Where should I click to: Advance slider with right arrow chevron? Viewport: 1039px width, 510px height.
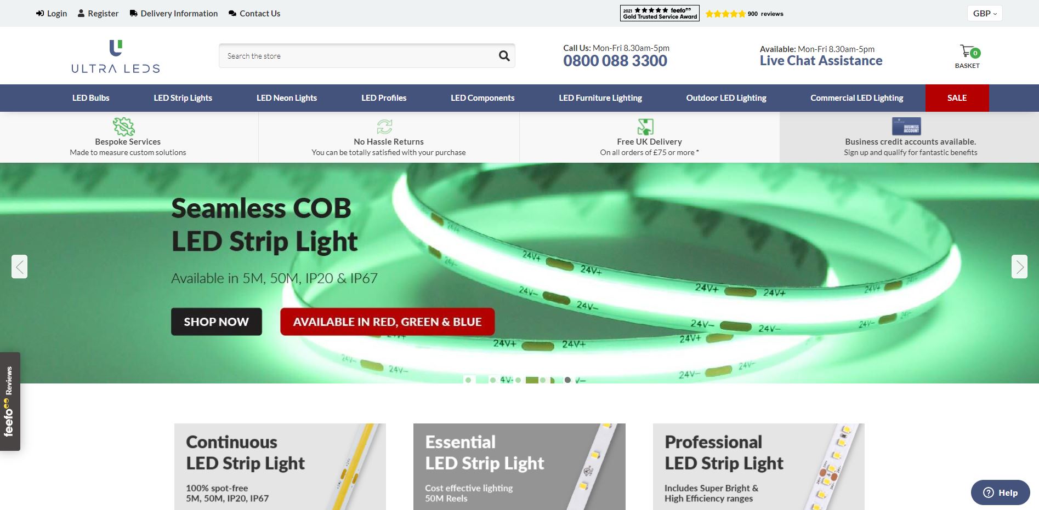coord(1020,267)
